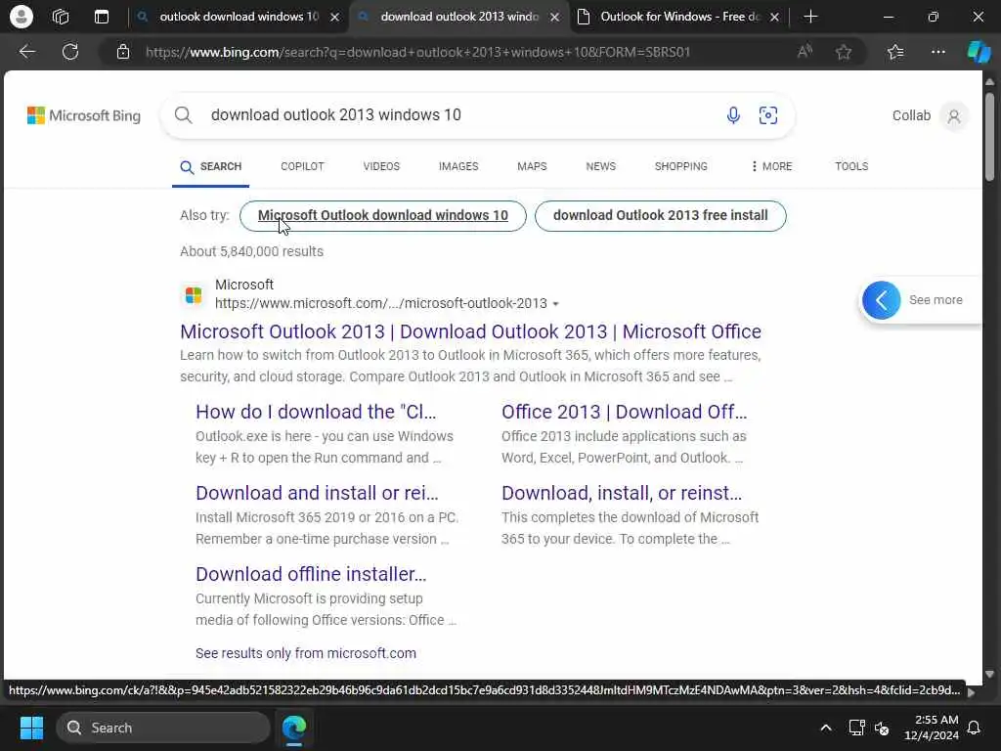View site information lock icon
The width and height of the screenshot is (1001, 751).
click(123, 52)
